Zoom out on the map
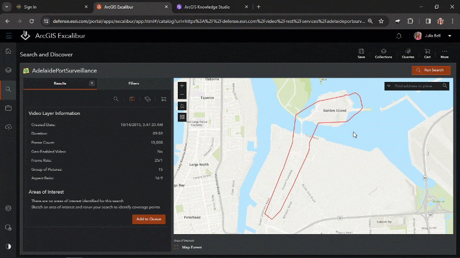 182,94
